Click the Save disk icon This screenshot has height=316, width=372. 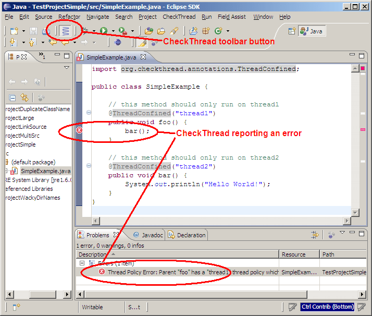click(33, 31)
